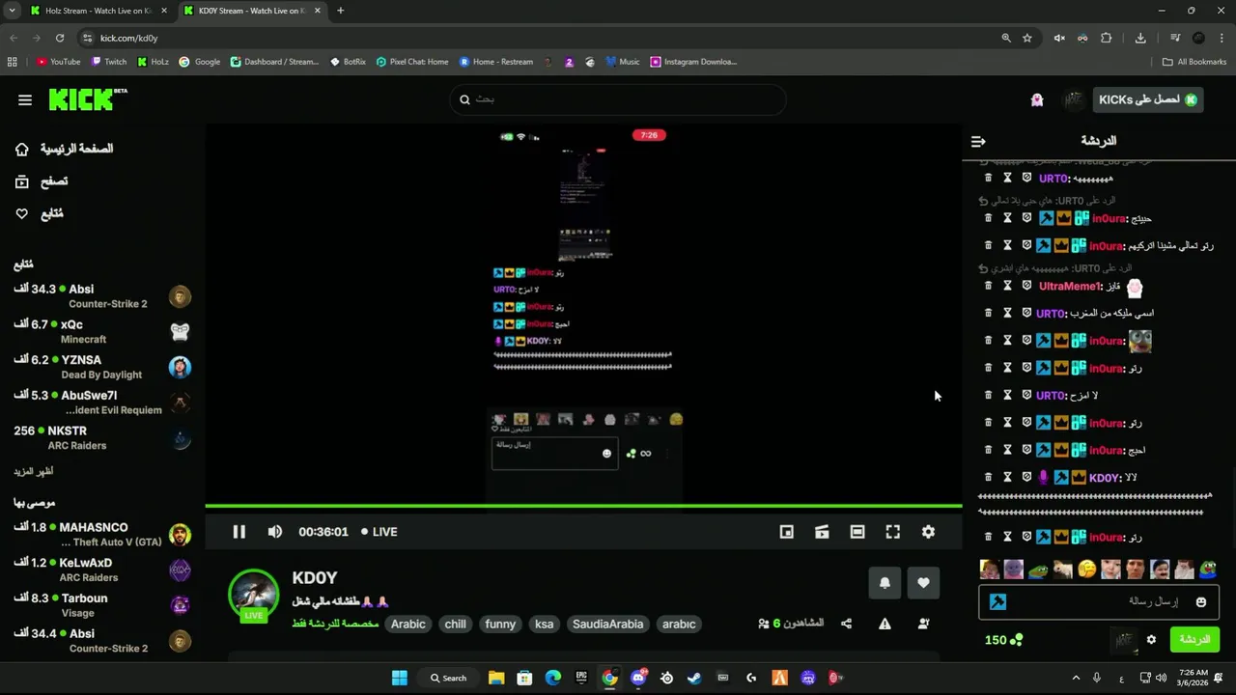The width and height of the screenshot is (1236, 695).
Task: Open YZNSA Dead By Daylight channel
Action: tap(102, 367)
